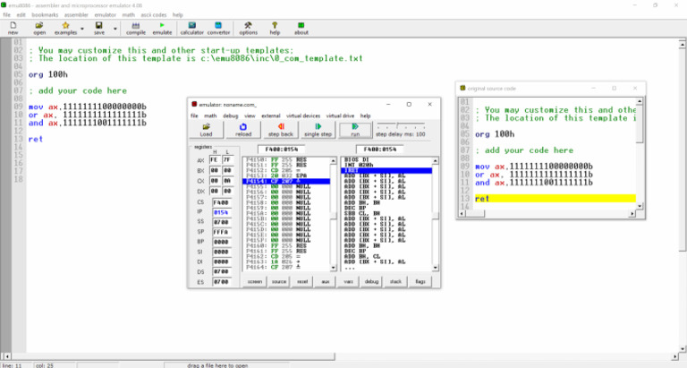Click the SS register field

point(221,222)
